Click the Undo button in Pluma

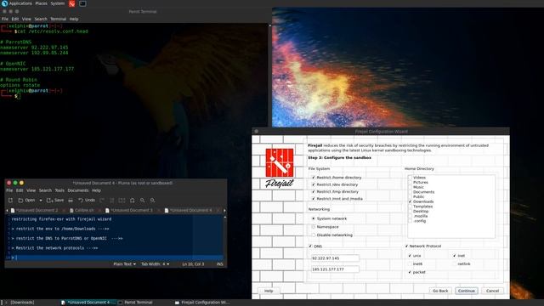tap(87, 201)
